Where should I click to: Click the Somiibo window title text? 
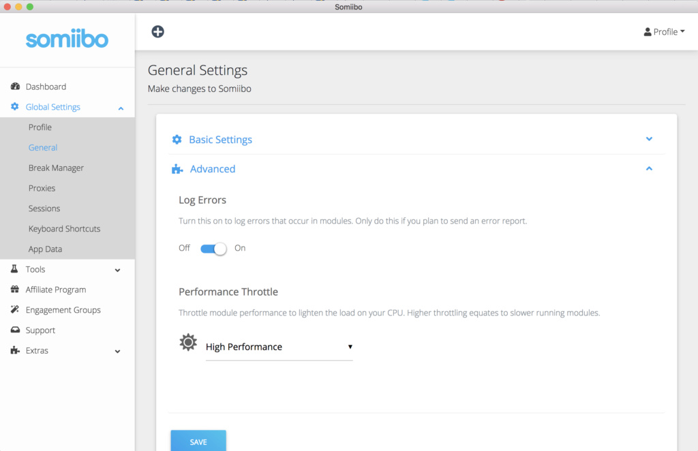[348, 7]
